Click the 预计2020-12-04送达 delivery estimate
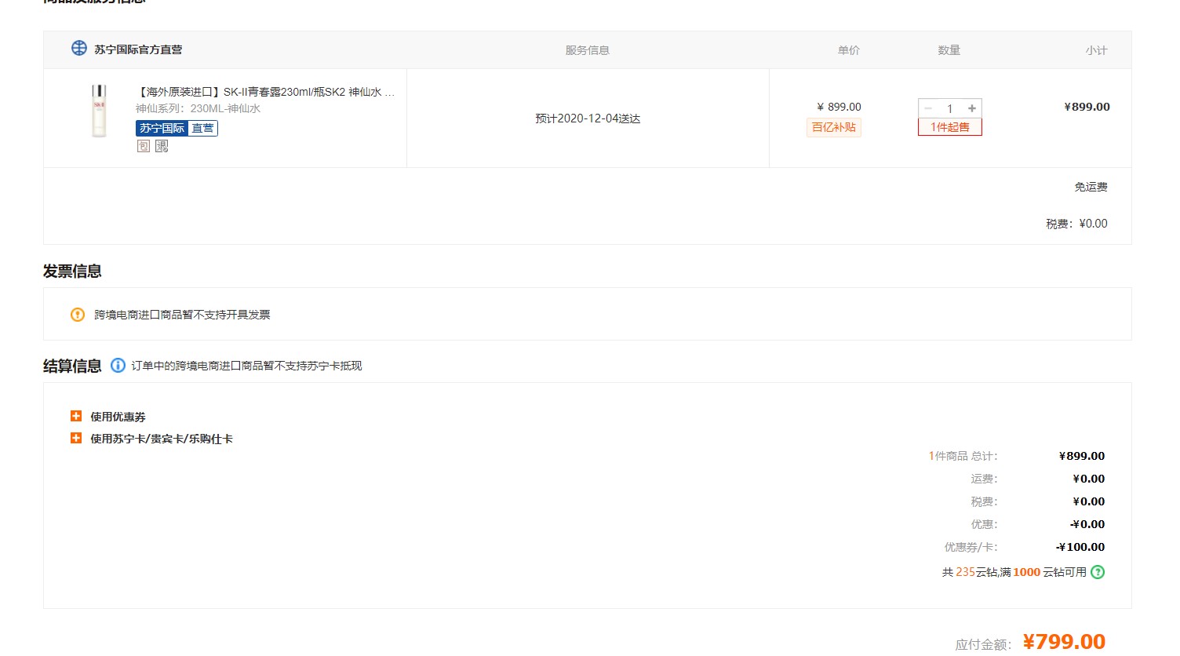 click(x=588, y=118)
